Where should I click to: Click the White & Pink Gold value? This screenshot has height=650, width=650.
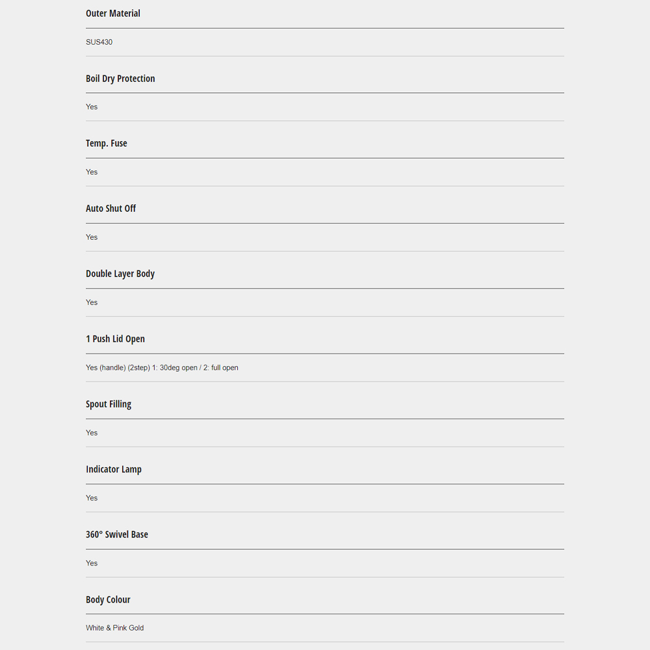click(115, 628)
